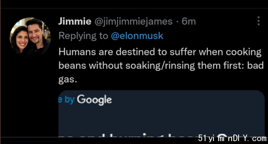Viewport: 268px width, 144px height.
Task: Click the display name Jimmie
Action: [75, 21]
